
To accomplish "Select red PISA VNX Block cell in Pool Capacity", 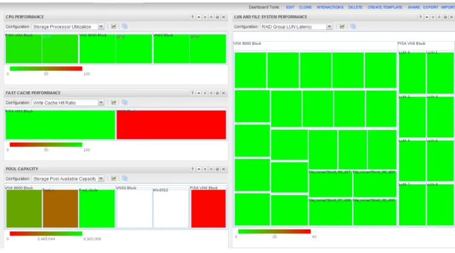I will click(x=208, y=208).
